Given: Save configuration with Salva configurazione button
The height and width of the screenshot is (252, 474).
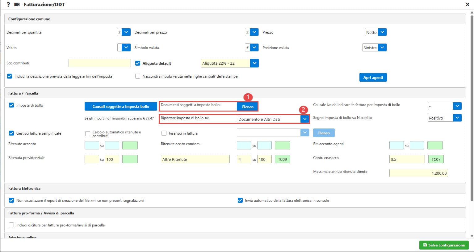Looking at the screenshot, I should [x=444, y=245].
